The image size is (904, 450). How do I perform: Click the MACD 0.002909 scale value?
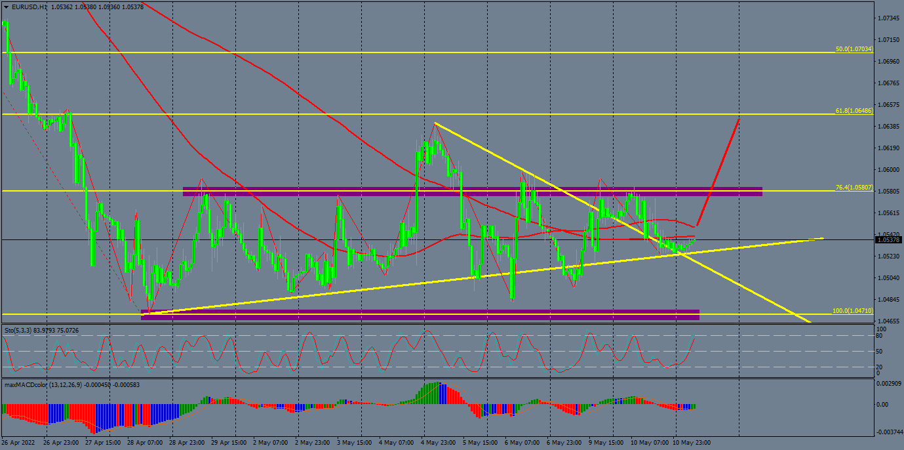[890, 382]
